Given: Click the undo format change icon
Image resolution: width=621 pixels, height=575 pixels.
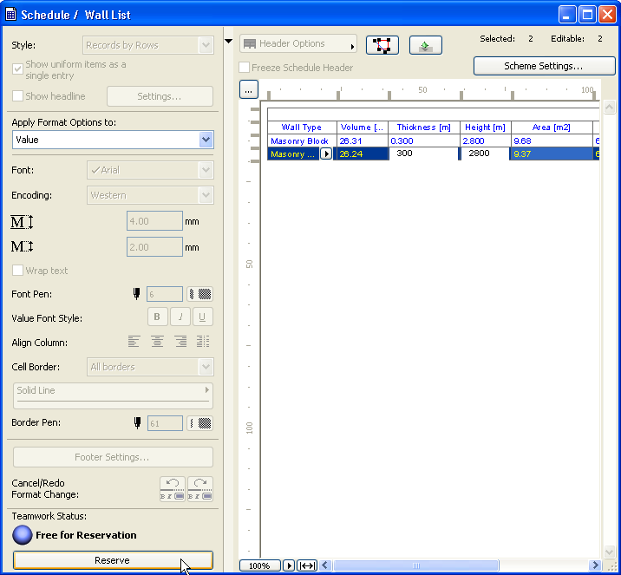Looking at the screenshot, I should (x=173, y=489).
